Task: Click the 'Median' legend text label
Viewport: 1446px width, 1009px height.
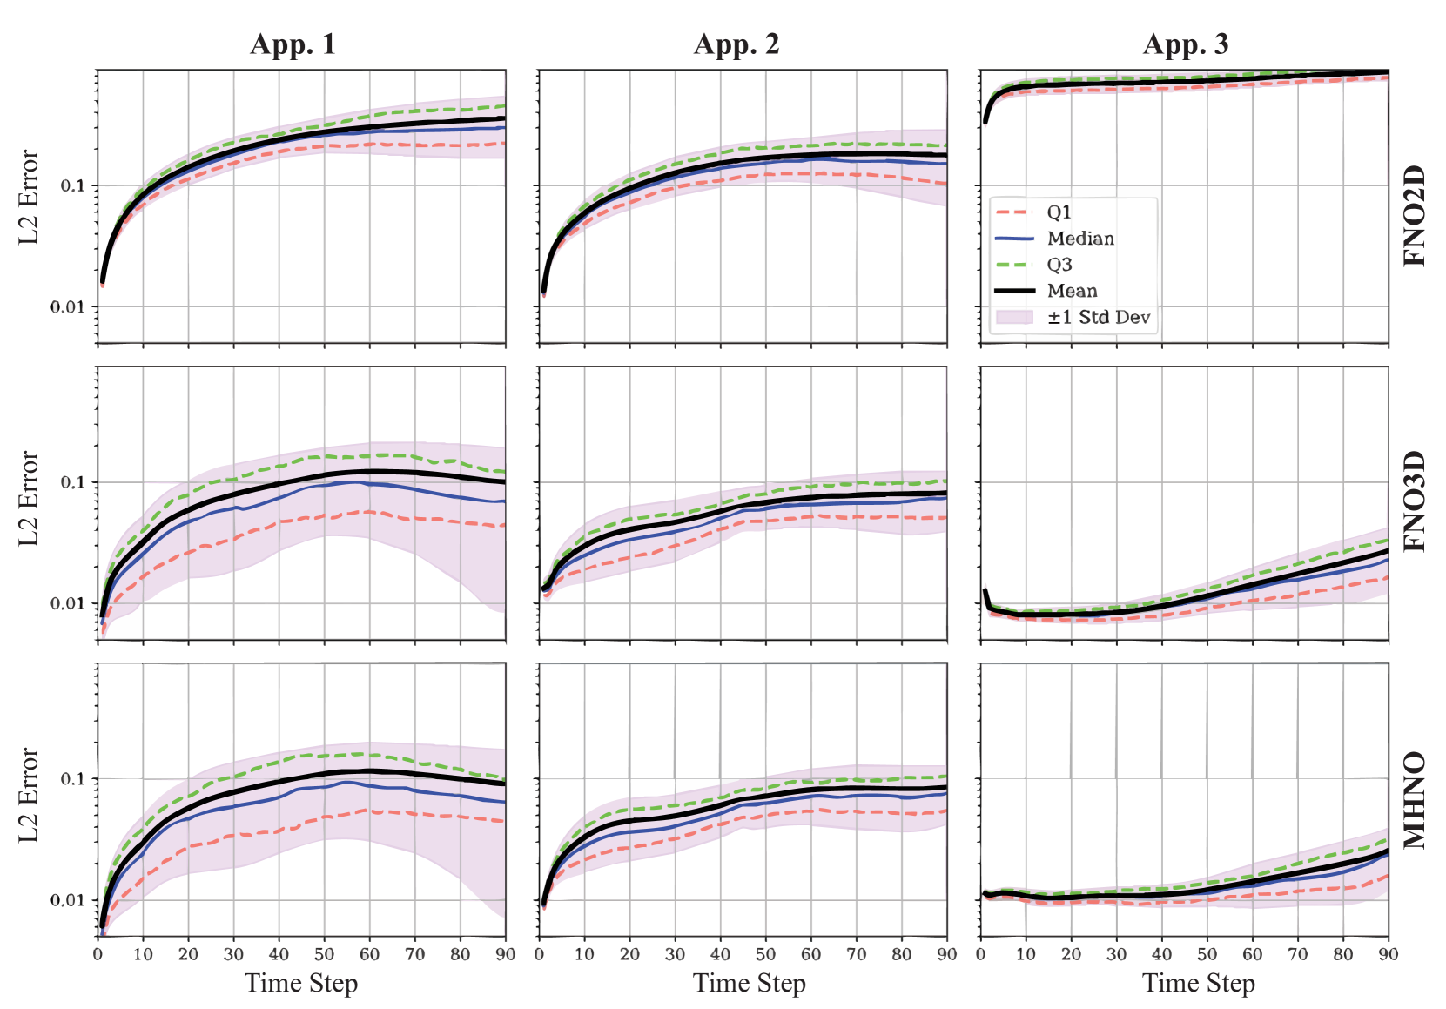Action: coord(1080,239)
